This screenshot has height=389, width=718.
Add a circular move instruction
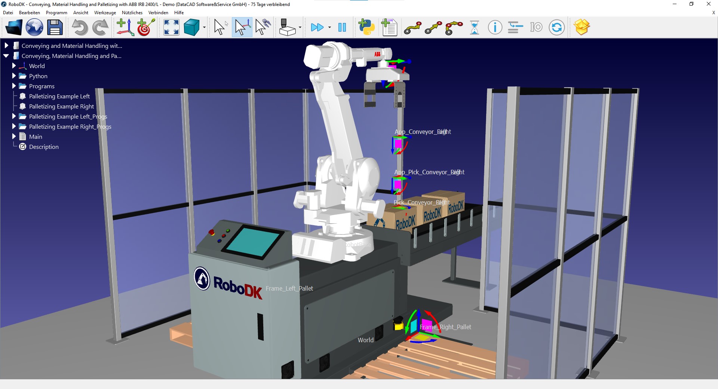point(454,28)
